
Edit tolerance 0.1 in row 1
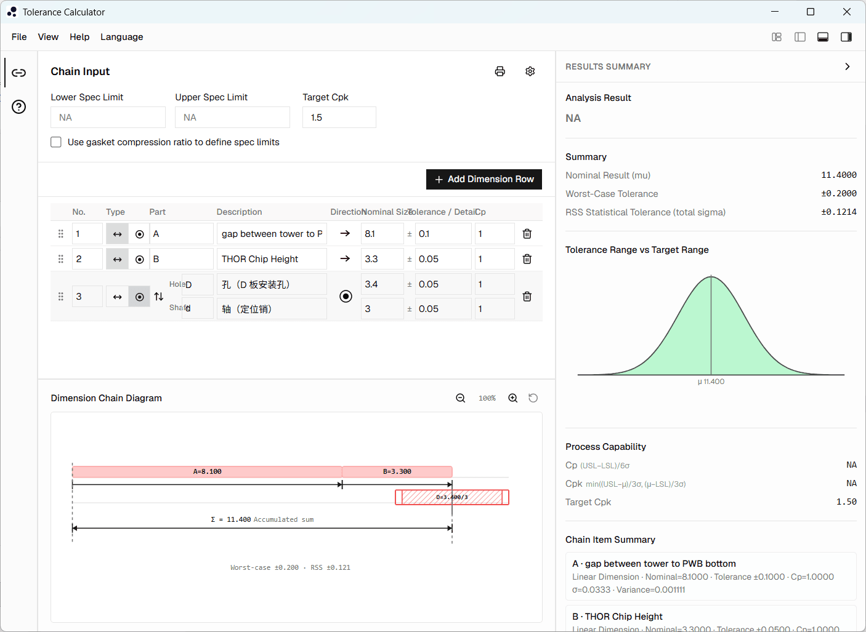[x=443, y=234]
